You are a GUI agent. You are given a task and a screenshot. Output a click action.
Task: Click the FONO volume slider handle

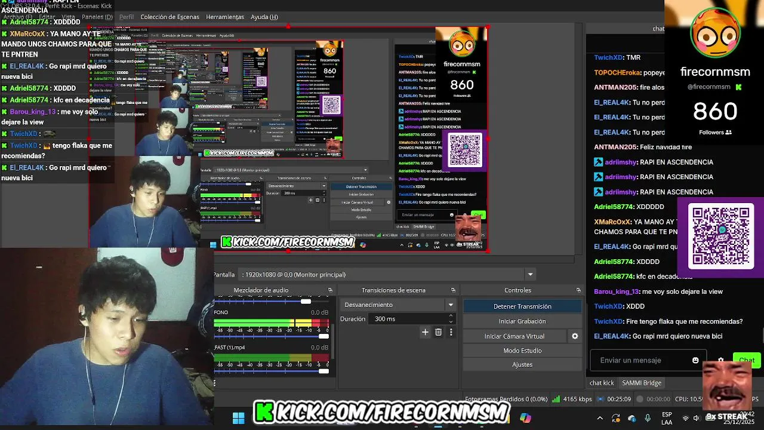coord(324,336)
